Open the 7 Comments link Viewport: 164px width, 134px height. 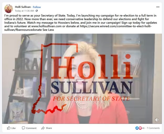pyautogui.click(x=153, y=128)
